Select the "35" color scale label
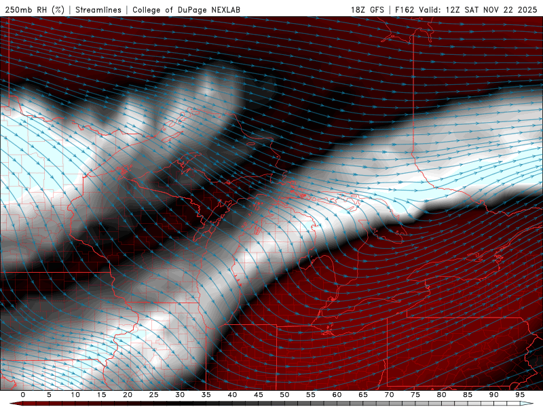Image resolution: width=543 pixels, height=407 pixels. pos(206,395)
